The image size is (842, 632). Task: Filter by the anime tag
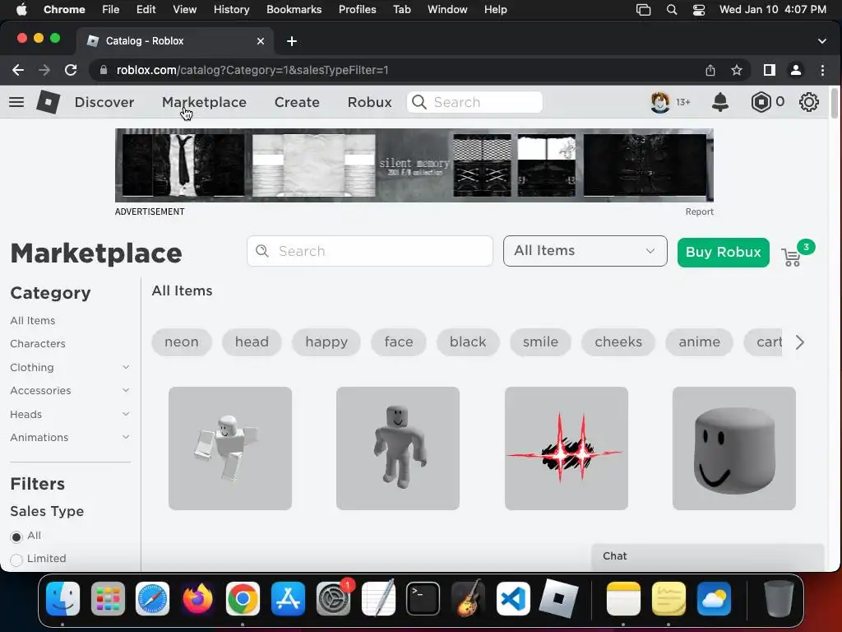coord(699,342)
